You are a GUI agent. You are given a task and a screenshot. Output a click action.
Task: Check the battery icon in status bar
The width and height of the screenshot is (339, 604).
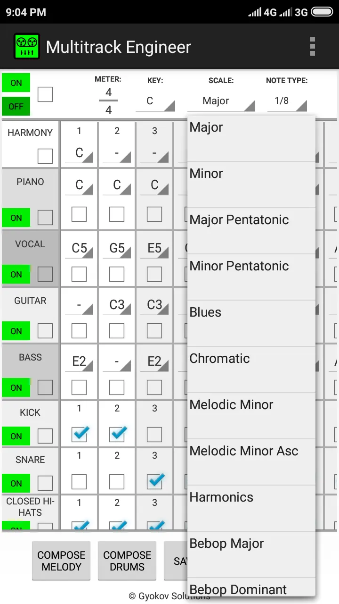(323, 12)
